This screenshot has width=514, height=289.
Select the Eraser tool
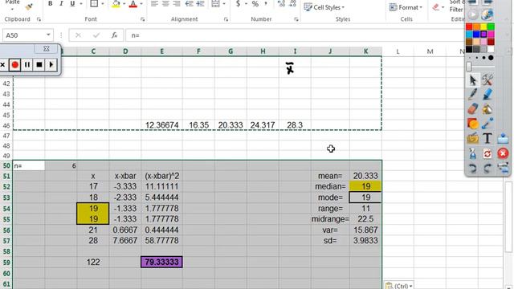pos(472,109)
